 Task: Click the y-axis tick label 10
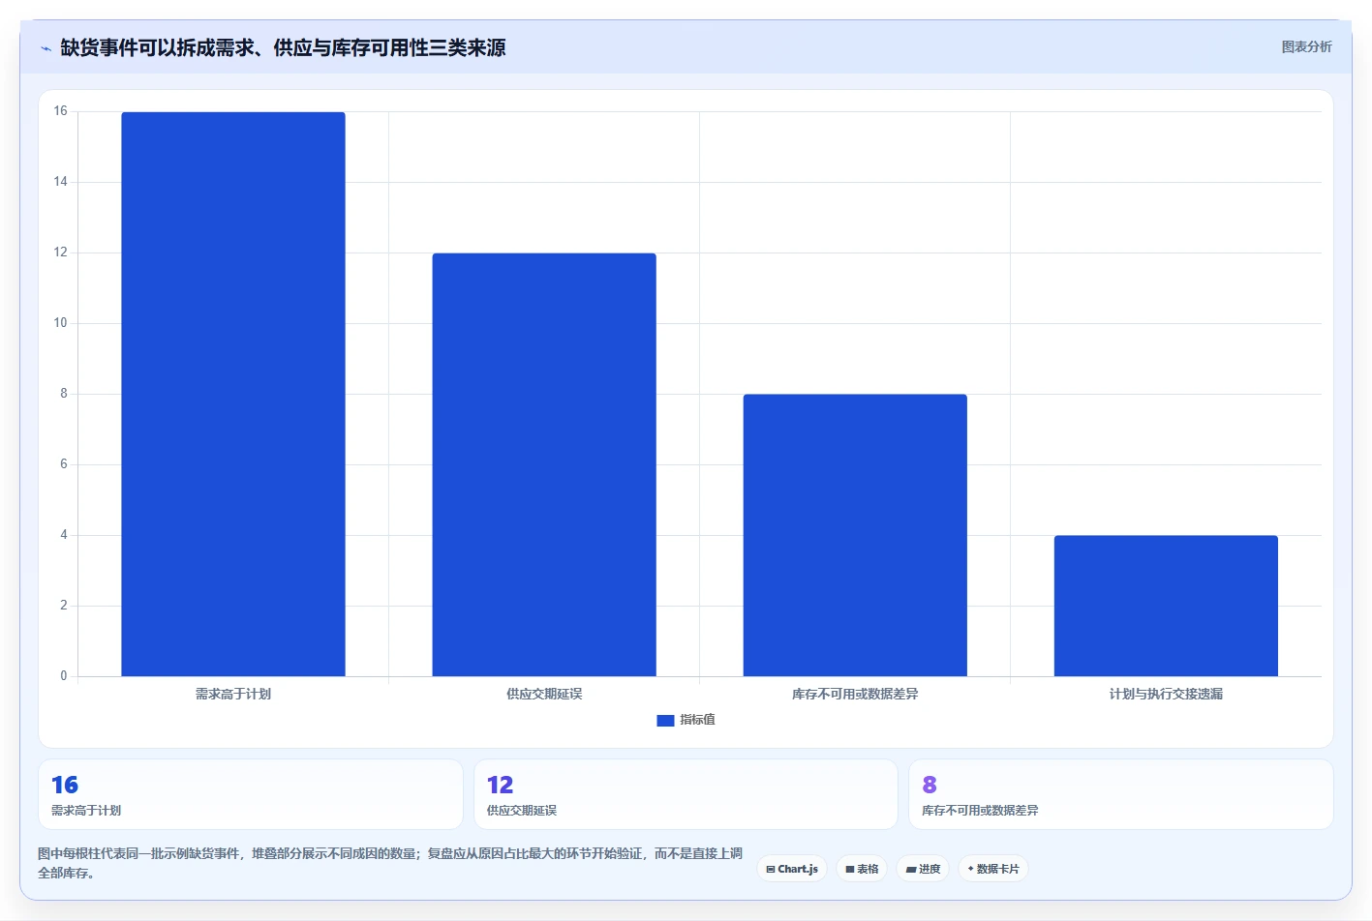(61, 323)
